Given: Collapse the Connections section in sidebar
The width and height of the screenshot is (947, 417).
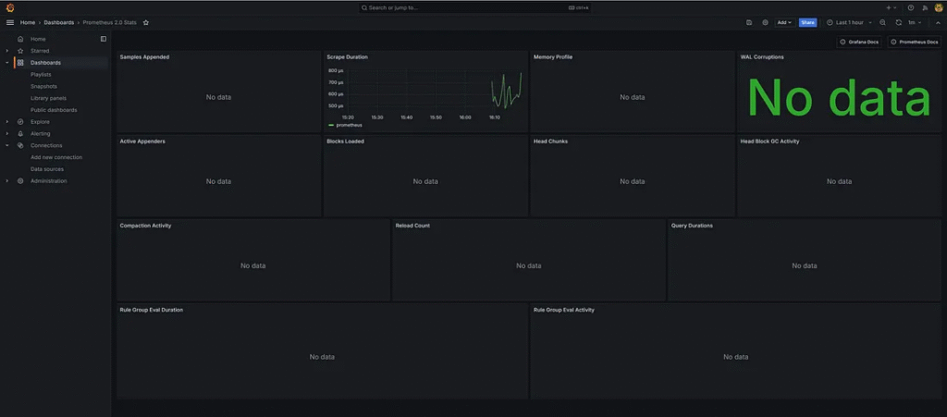Looking at the screenshot, I should pyautogui.click(x=6, y=145).
